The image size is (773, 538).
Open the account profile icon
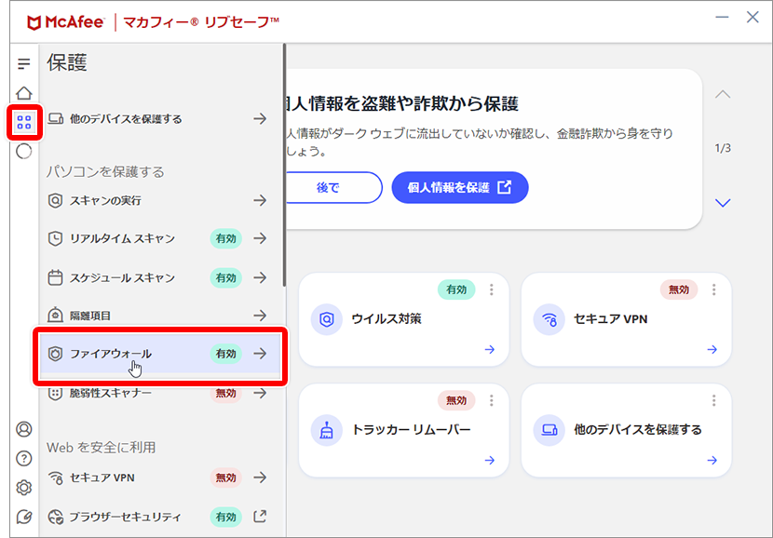(23, 429)
